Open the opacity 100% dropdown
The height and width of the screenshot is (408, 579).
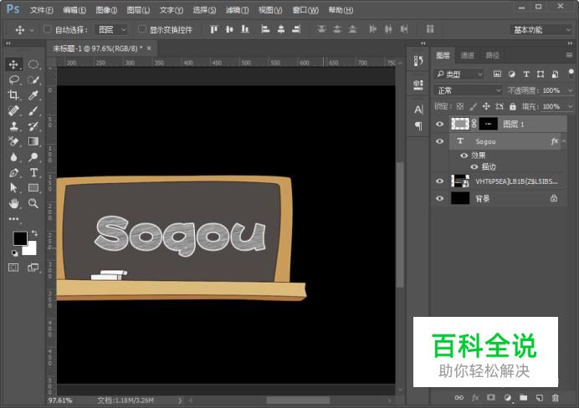570,90
